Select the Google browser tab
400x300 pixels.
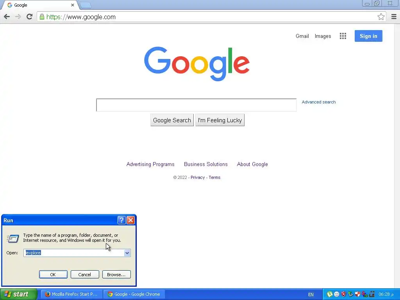coord(39,5)
